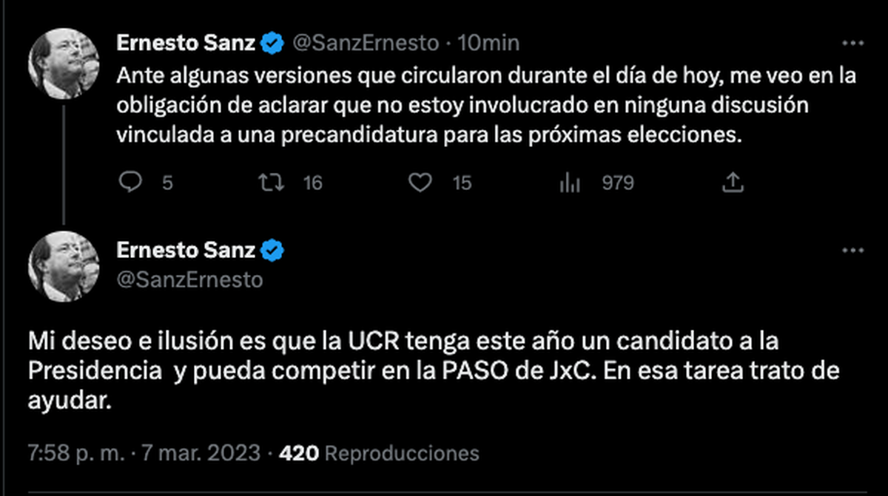Like the tweet about precandidatura
888x496 pixels.
coord(420,182)
